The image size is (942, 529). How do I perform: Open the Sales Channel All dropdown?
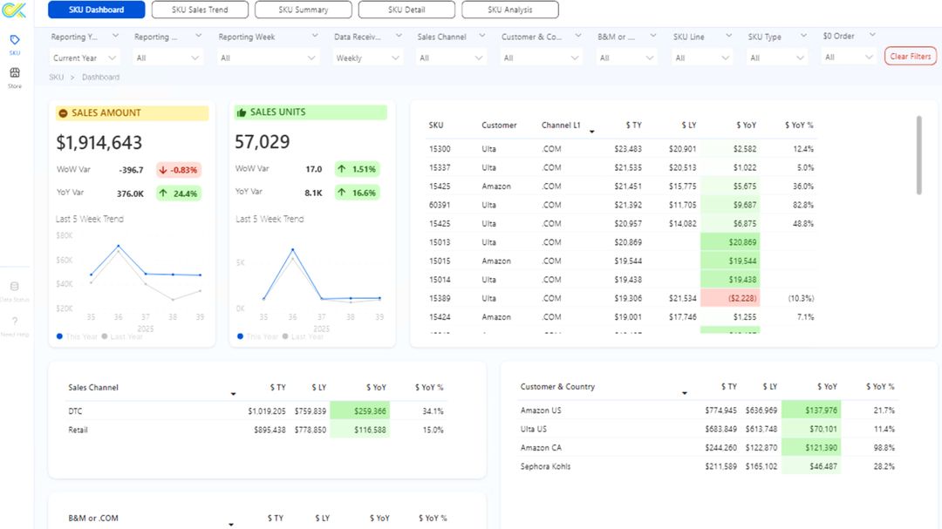[x=451, y=58]
